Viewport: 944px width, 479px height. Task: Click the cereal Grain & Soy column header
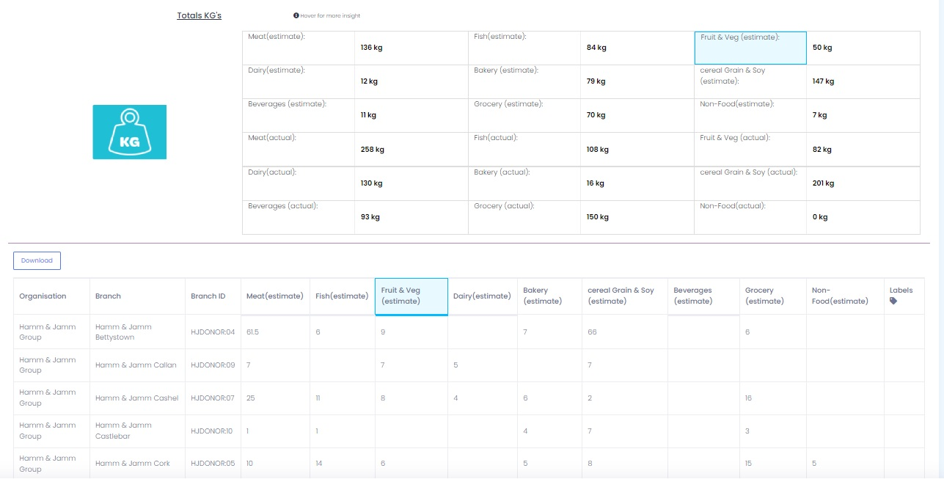coord(621,296)
